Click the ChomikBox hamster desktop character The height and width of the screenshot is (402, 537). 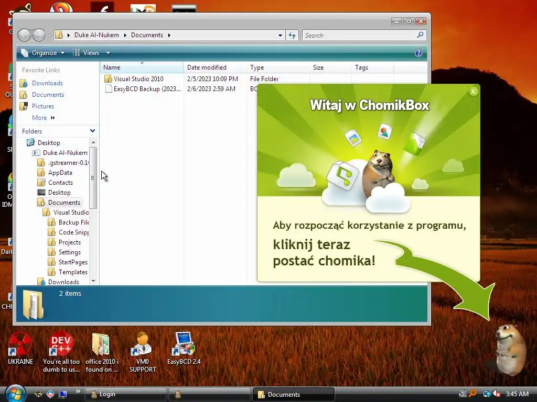pos(510,350)
